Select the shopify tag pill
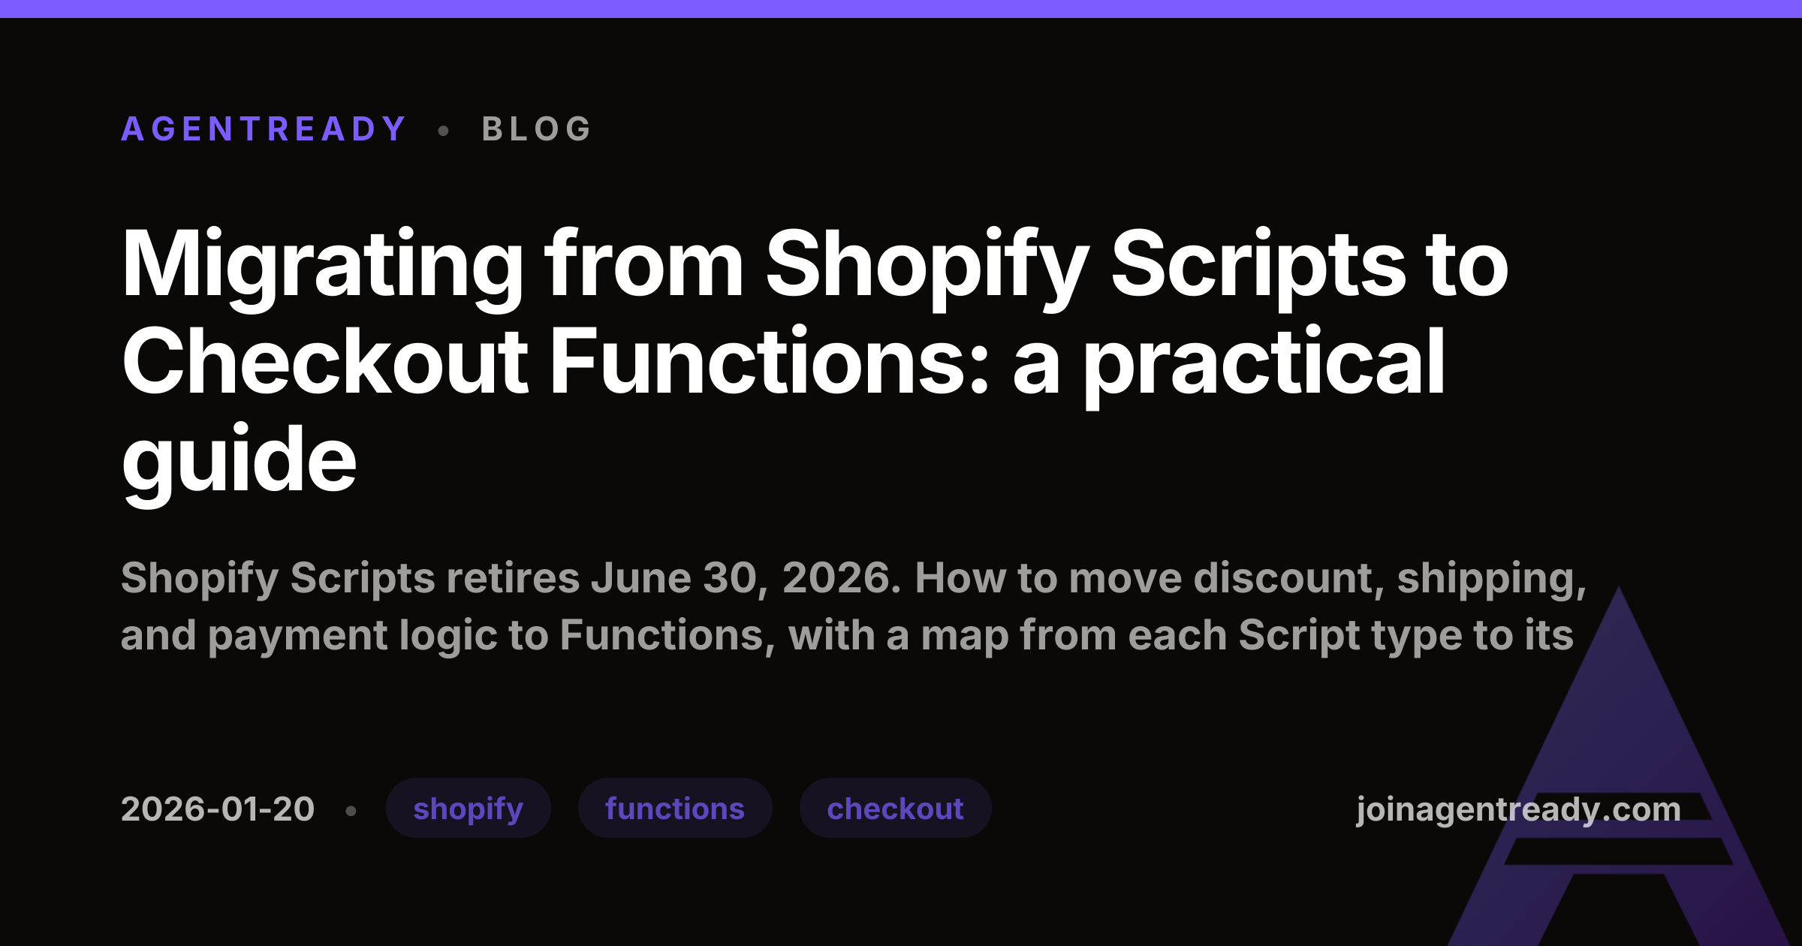This screenshot has height=946, width=1802. click(469, 808)
